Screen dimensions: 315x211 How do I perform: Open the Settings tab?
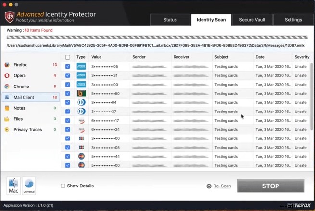coord(293,20)
